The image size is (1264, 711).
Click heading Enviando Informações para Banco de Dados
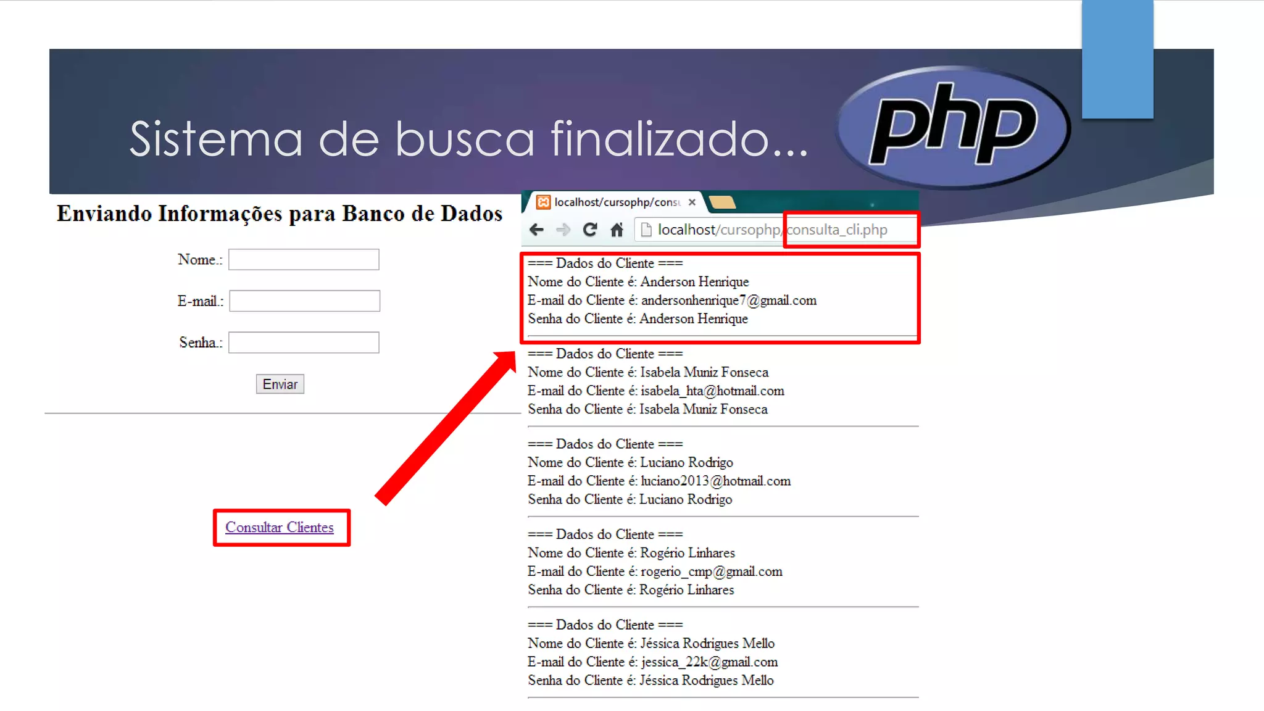280,214
